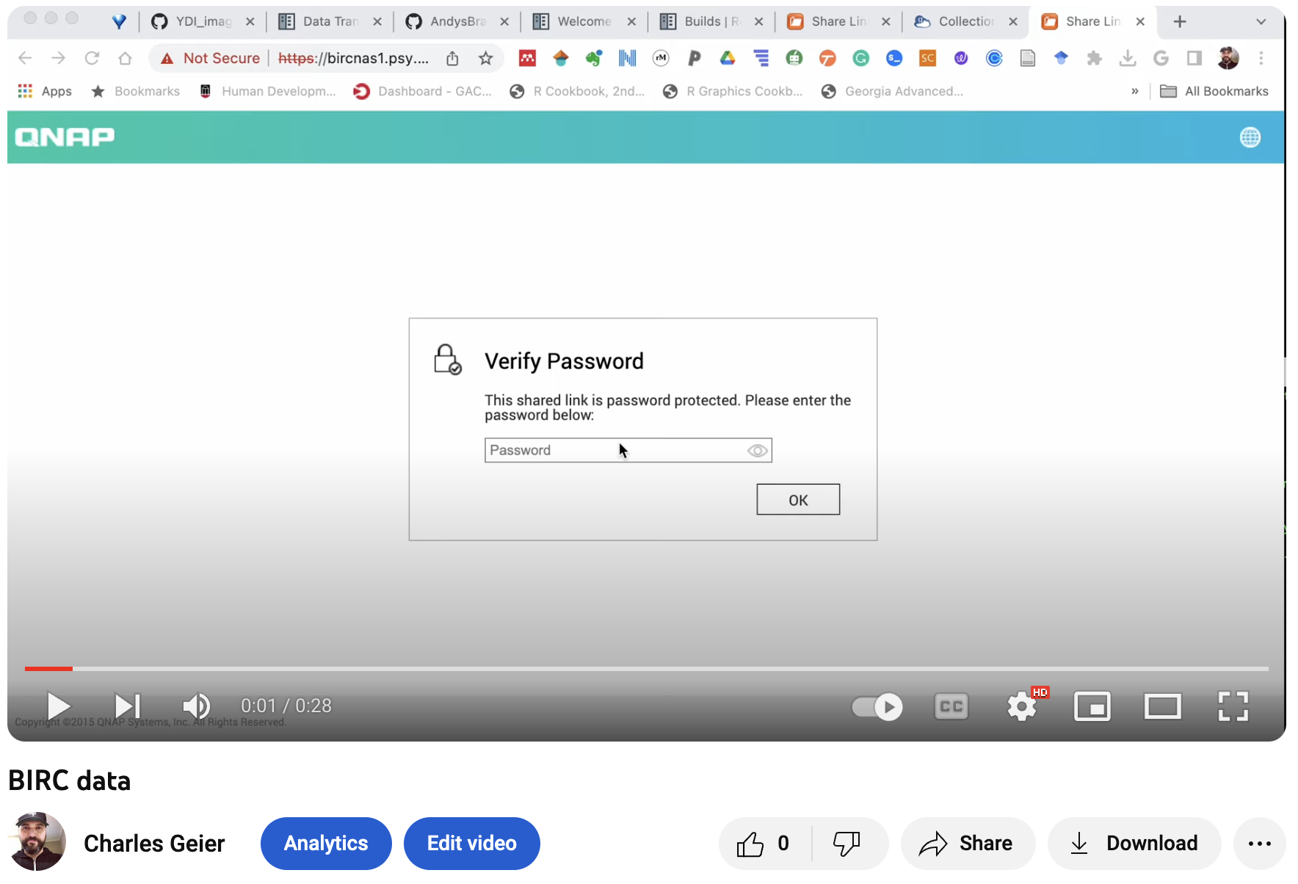Screen dimensions: 1298x884
Task: Open the Analytics button
Action: [x=326, y=844]
